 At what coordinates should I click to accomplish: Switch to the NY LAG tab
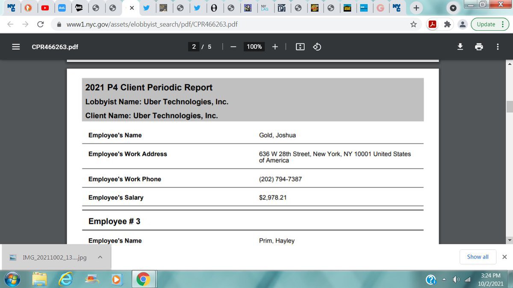[264, 8]
